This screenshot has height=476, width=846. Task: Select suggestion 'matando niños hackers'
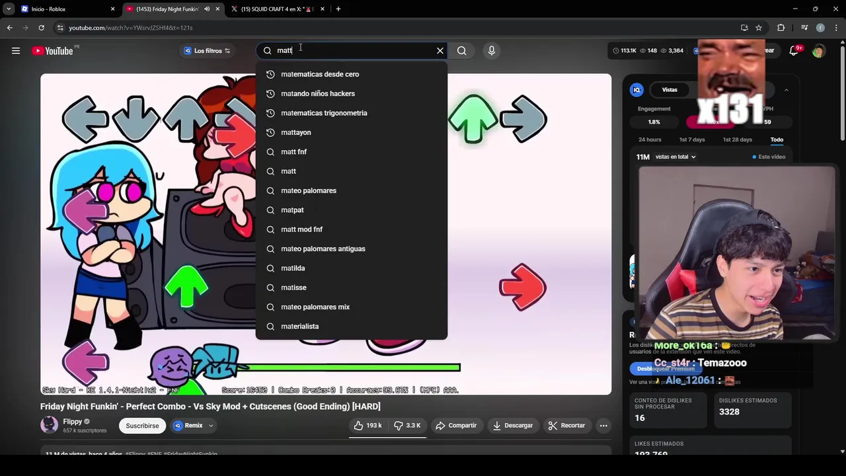tap(352, 94)
